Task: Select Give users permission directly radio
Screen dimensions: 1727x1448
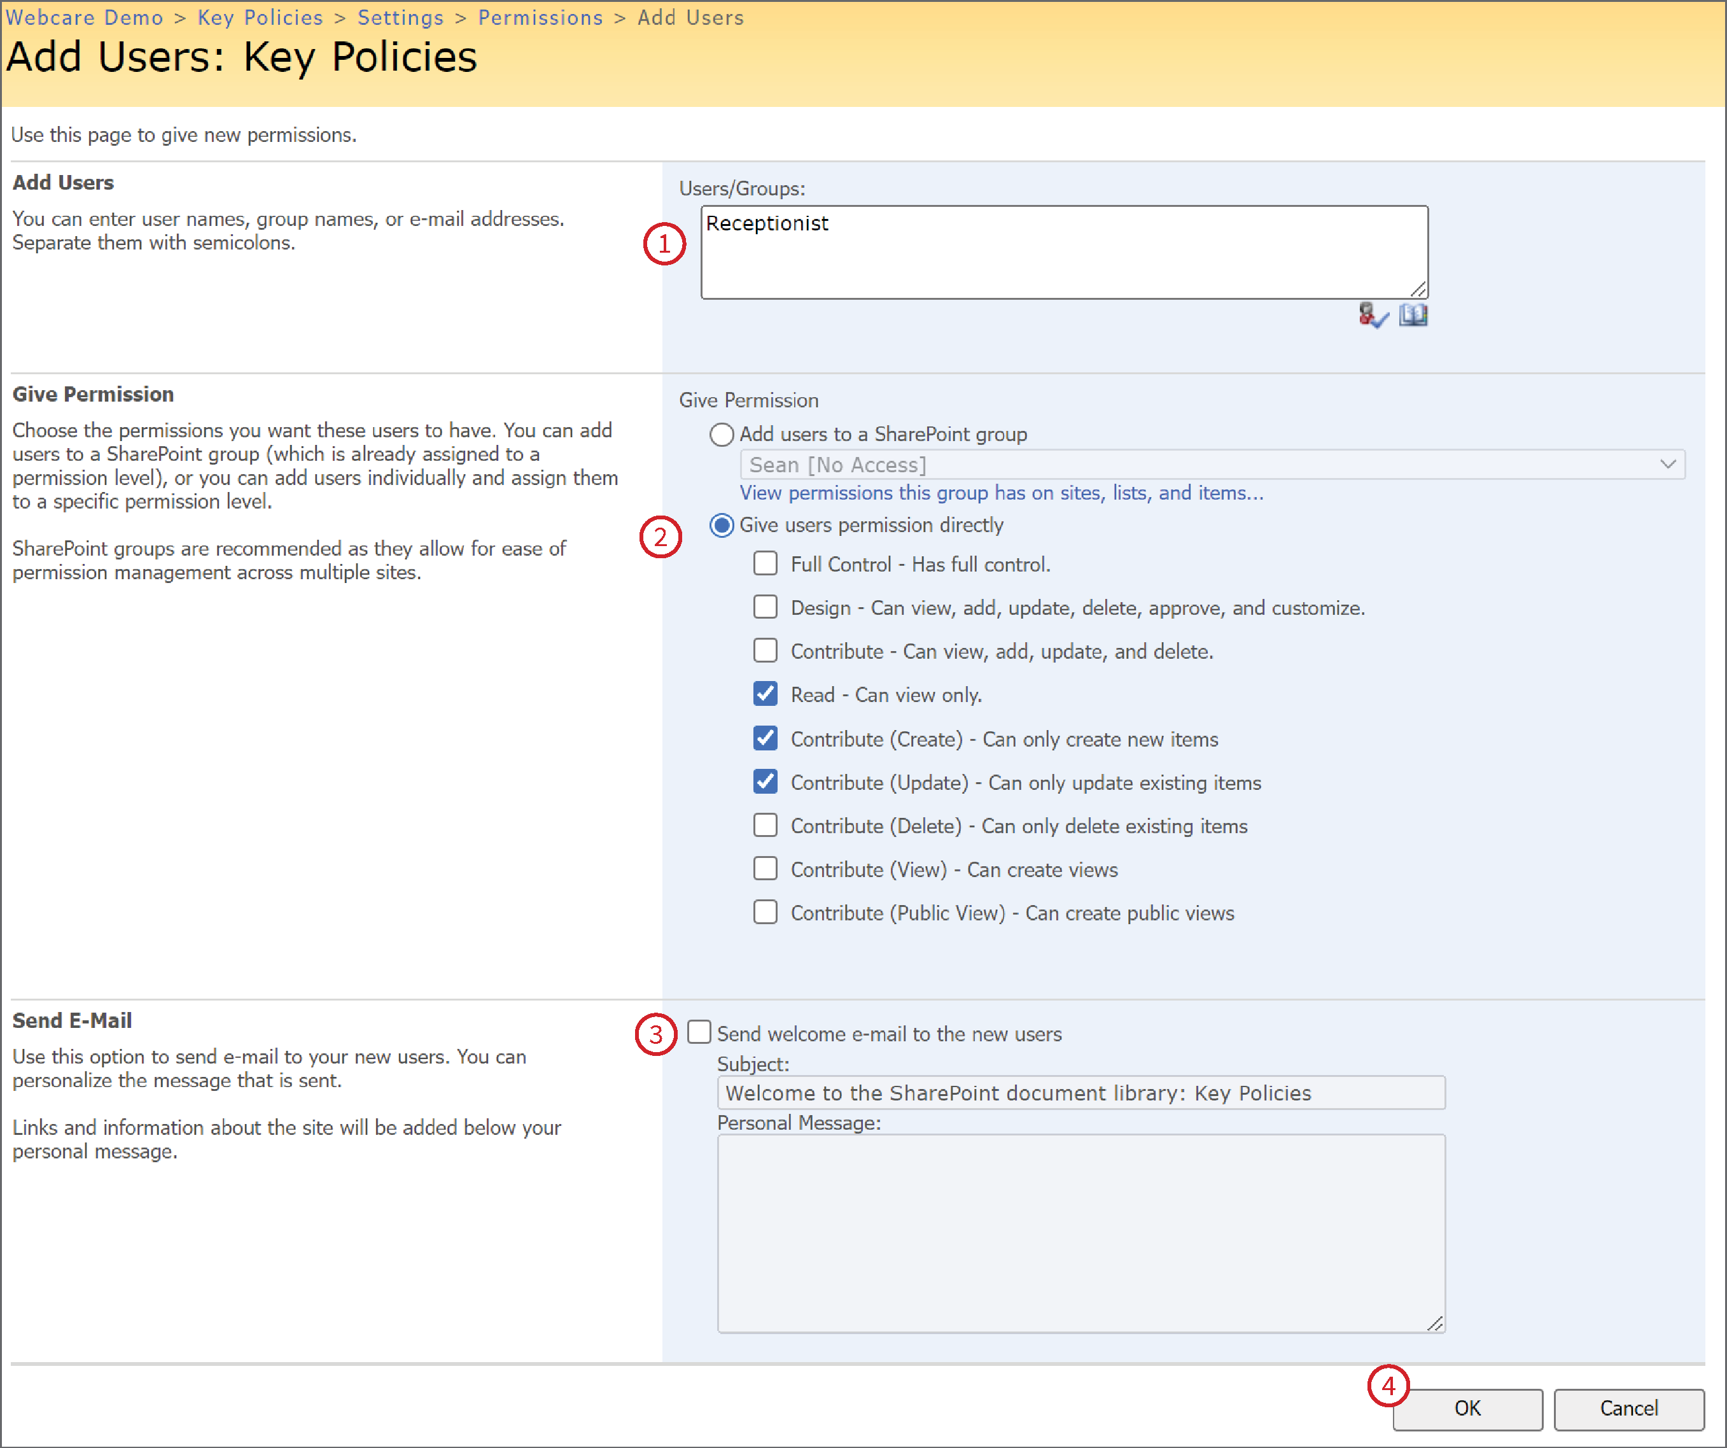Action: point(721,525)
